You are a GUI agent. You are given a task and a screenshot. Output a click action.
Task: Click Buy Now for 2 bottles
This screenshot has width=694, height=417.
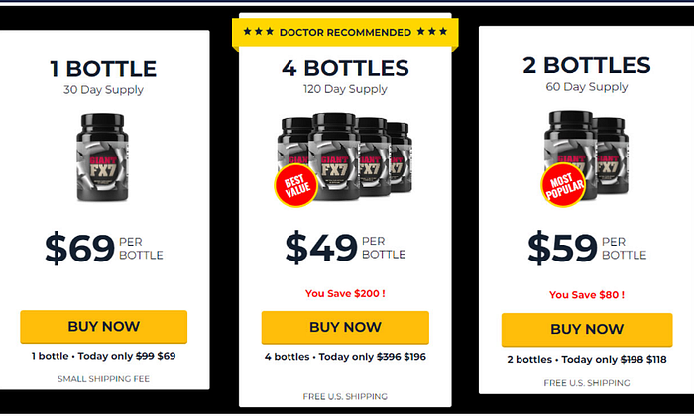coord(587,330)
